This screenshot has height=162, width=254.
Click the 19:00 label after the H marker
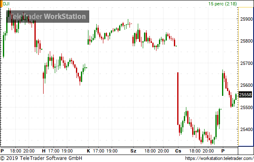(x=67, y=151)
